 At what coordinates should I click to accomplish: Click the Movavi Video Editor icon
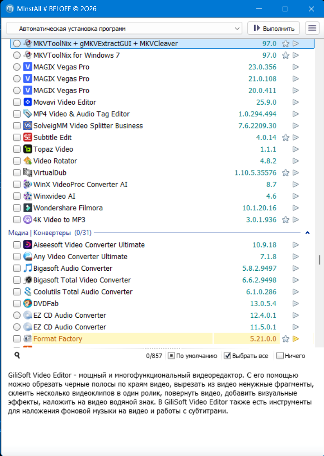pyautogui.click(x=27, y=102)
